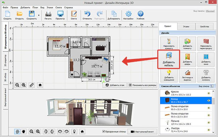Screen dimensions: 218x137
Task: Expand the Сохранить dropdown arrow
Action: click(x=39, y=15)
